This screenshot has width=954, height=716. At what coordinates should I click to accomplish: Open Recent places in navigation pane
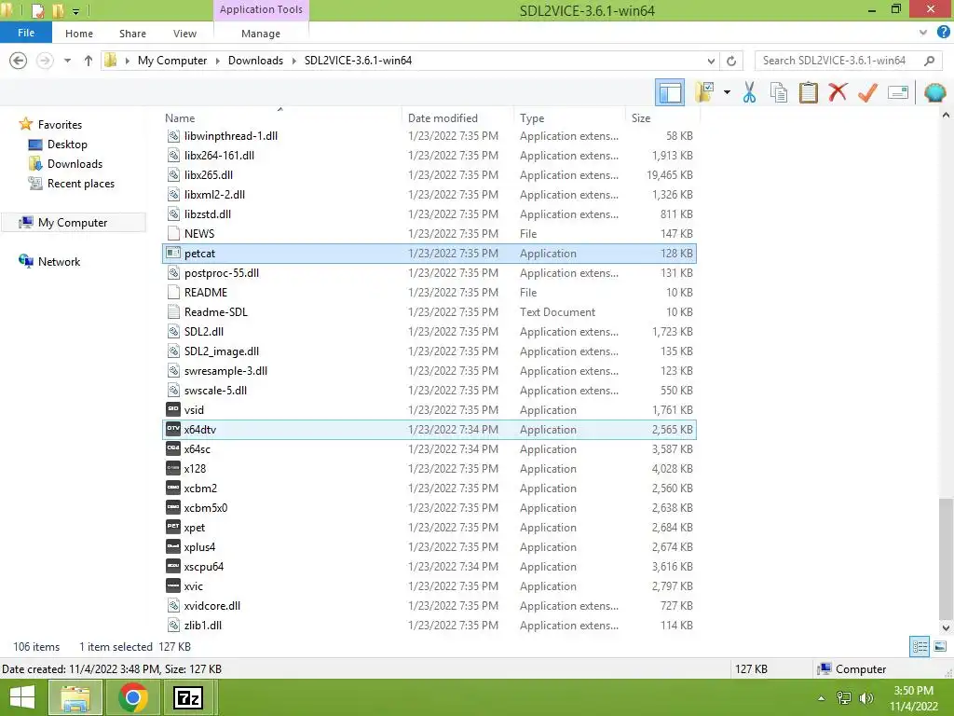coord(81,184)
